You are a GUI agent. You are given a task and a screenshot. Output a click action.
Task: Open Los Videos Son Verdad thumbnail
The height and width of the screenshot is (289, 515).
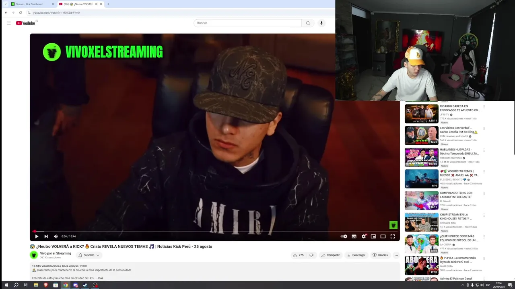click(x=421, y=135)
